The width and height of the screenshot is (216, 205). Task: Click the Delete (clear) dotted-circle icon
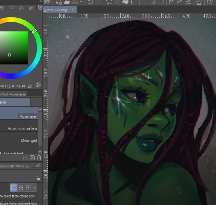109,2
